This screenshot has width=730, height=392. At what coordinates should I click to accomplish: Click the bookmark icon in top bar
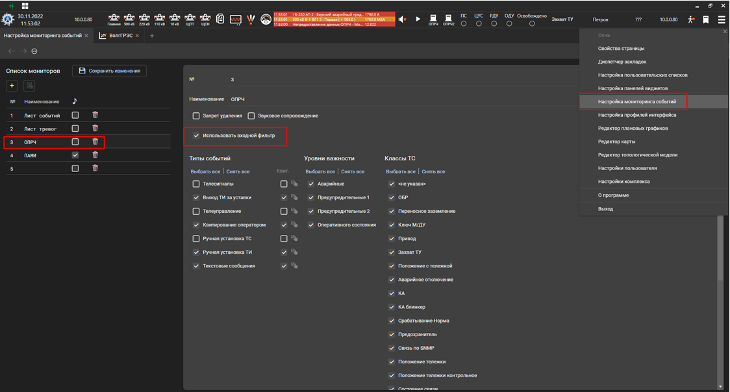705,19
